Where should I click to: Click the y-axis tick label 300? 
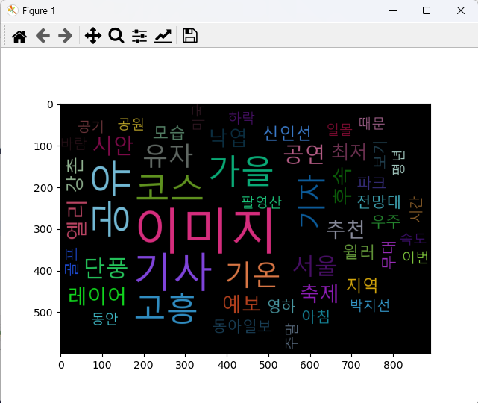click(x=43, y=229)
